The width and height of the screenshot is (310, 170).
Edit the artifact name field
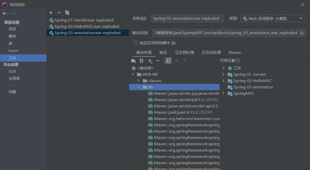tap(187, 18)
